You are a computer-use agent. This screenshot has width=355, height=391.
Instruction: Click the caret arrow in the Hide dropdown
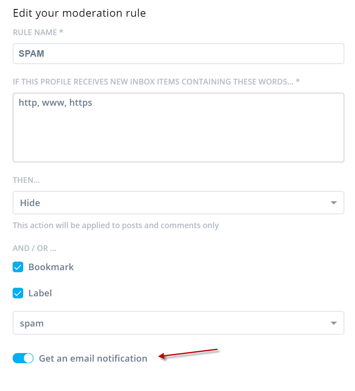pos(333,203)
